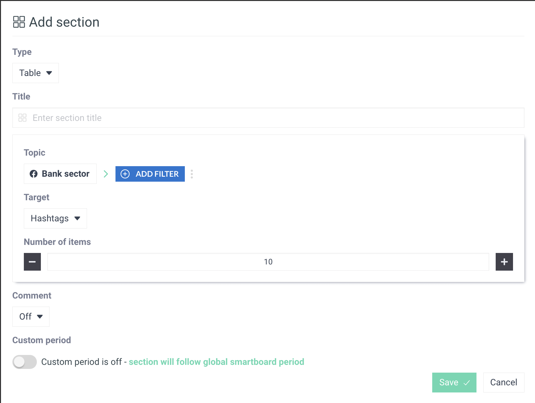Open the three-dot topic options menu
This screenshot has height=403, width=535.
pos(192,174)
